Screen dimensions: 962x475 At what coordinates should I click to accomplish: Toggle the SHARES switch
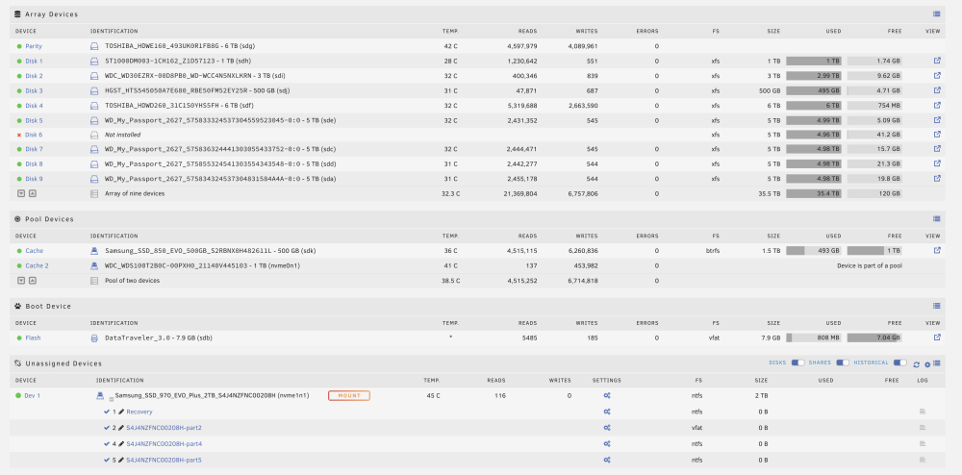click(843, 362)
